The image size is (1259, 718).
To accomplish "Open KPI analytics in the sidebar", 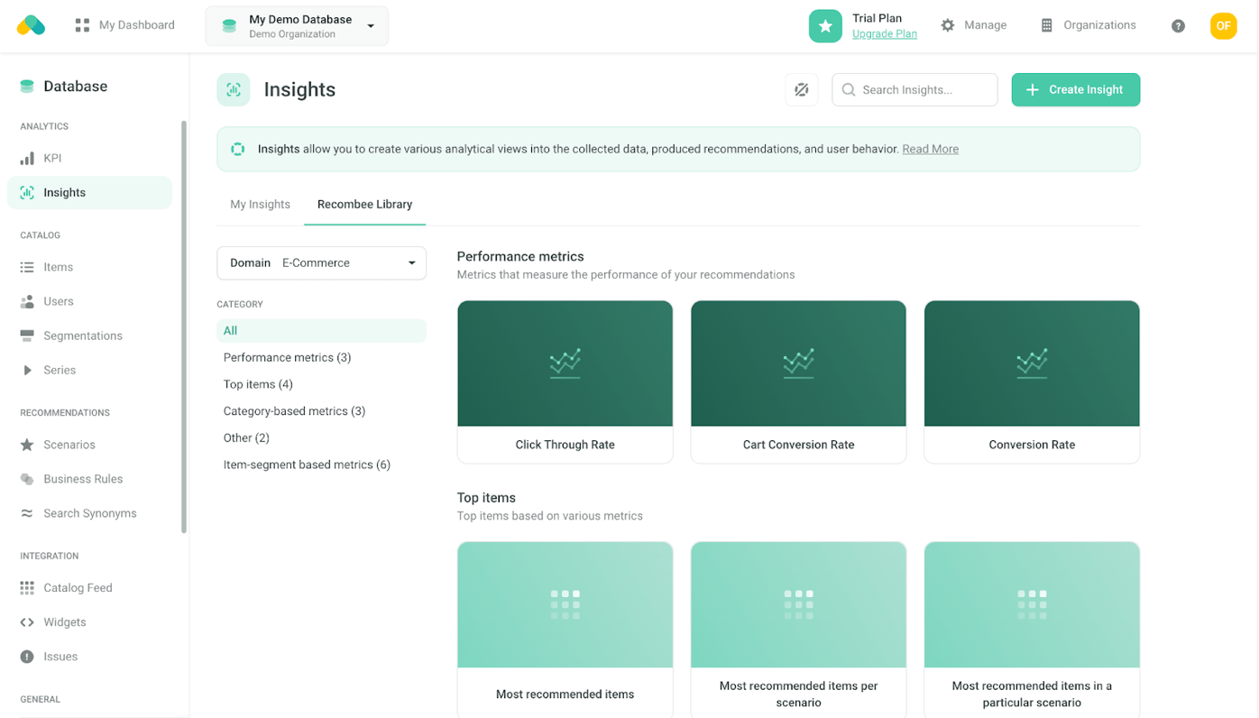I will [x=52, y=158].
